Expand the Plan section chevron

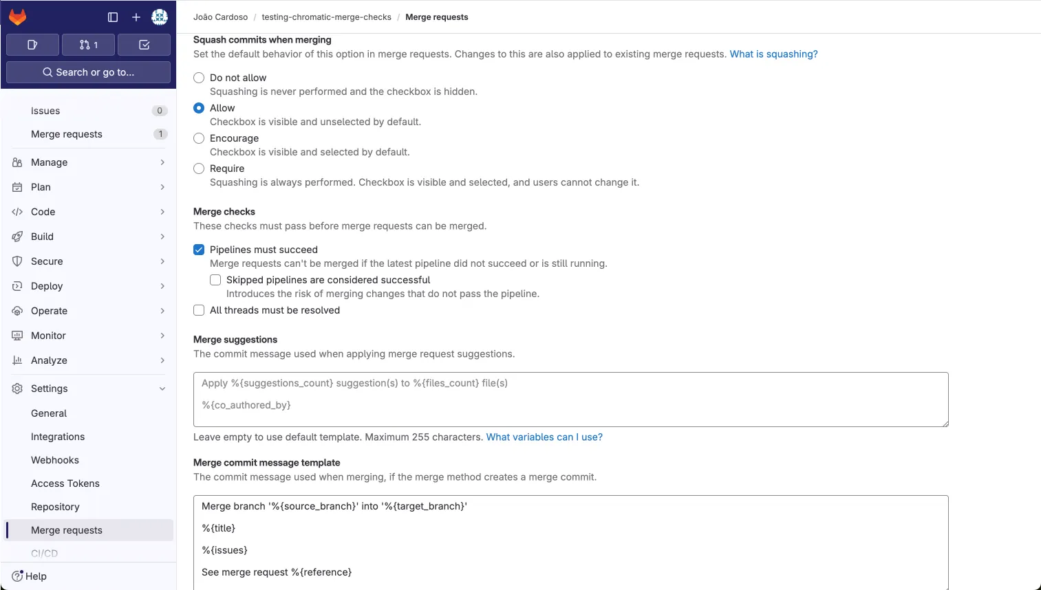[x=162, y=187]
